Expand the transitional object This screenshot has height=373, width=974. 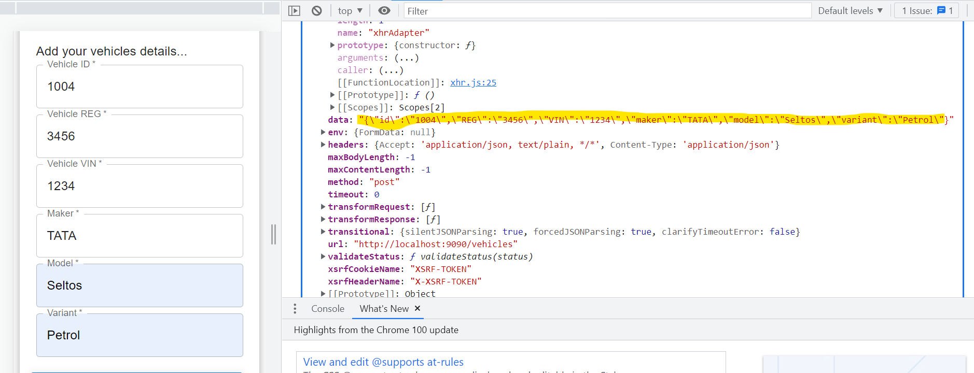[323, 232]
